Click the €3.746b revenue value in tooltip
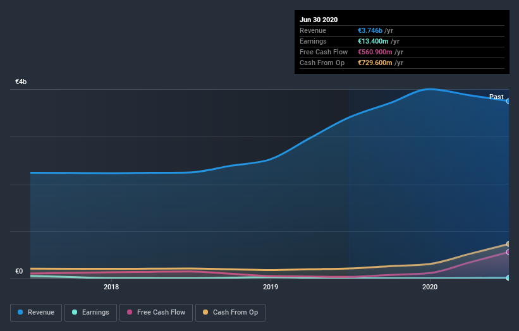 [x=370, y=30]
